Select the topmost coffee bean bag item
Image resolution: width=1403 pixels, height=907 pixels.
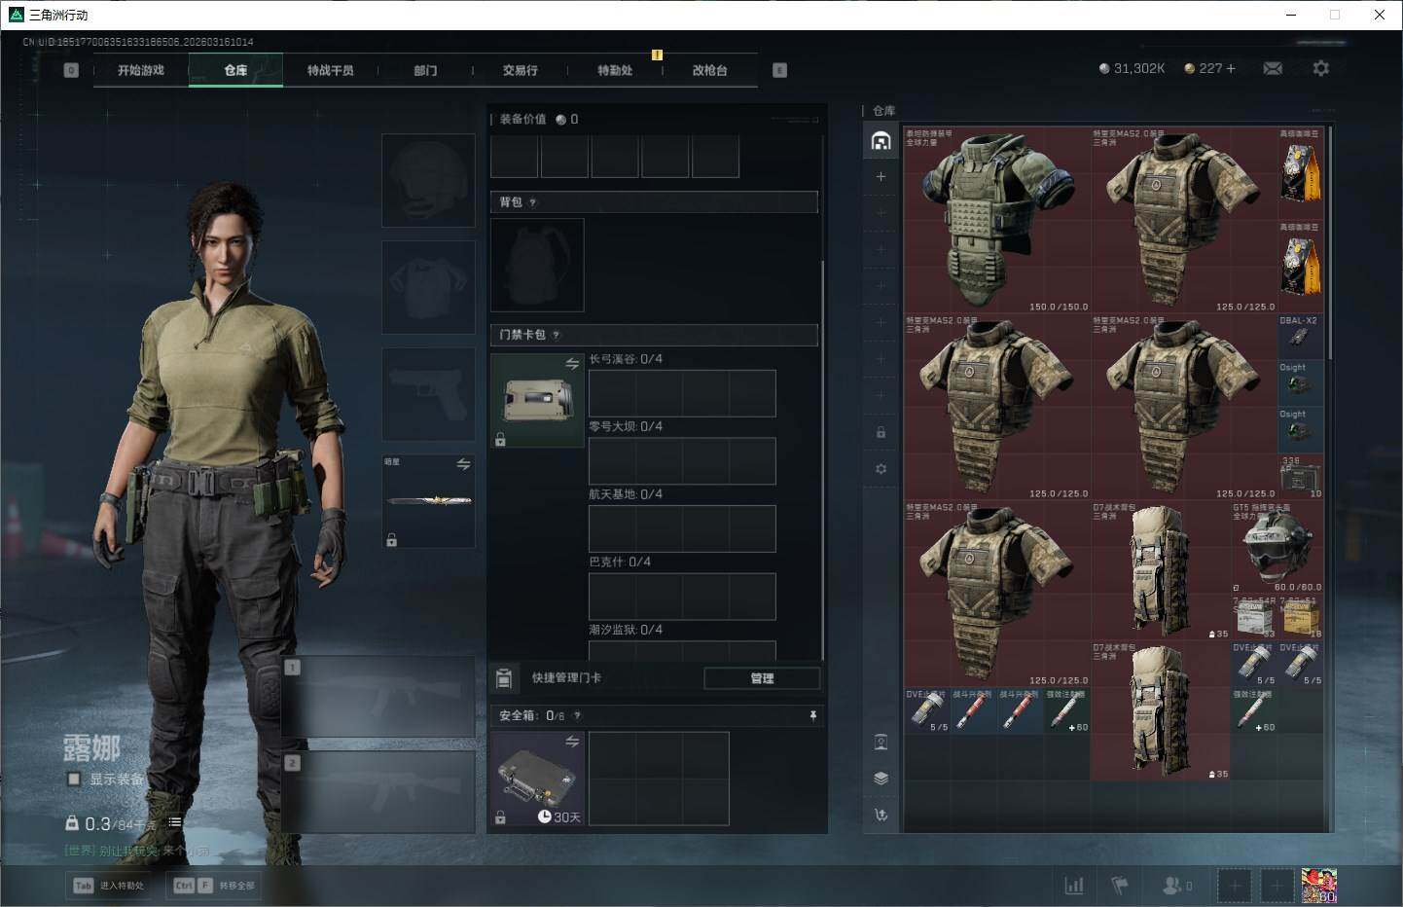click(x=1301, y=173)
